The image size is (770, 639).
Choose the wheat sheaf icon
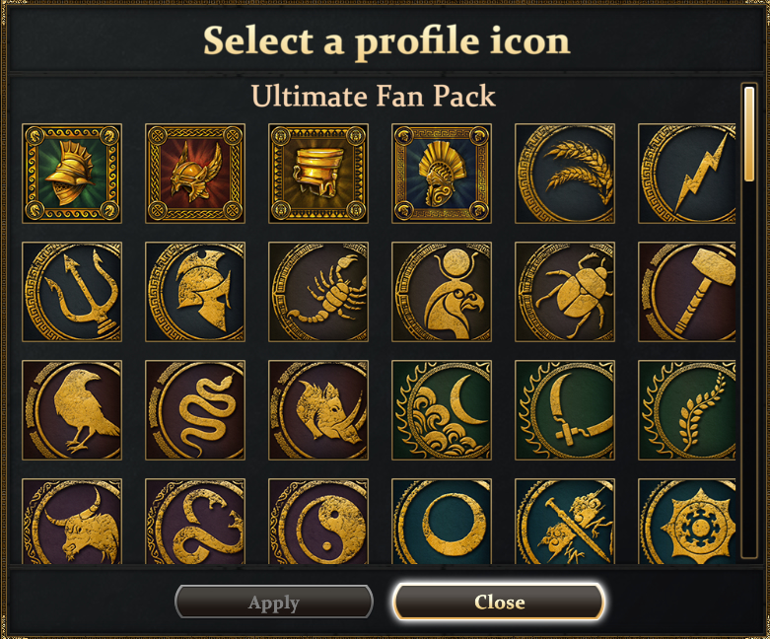[565, 173]
